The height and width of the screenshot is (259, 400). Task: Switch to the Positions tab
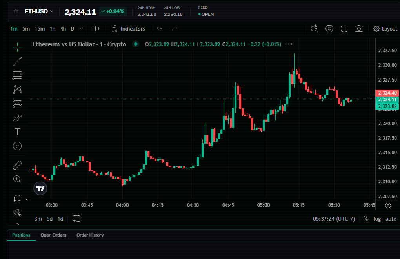(21, 235)
